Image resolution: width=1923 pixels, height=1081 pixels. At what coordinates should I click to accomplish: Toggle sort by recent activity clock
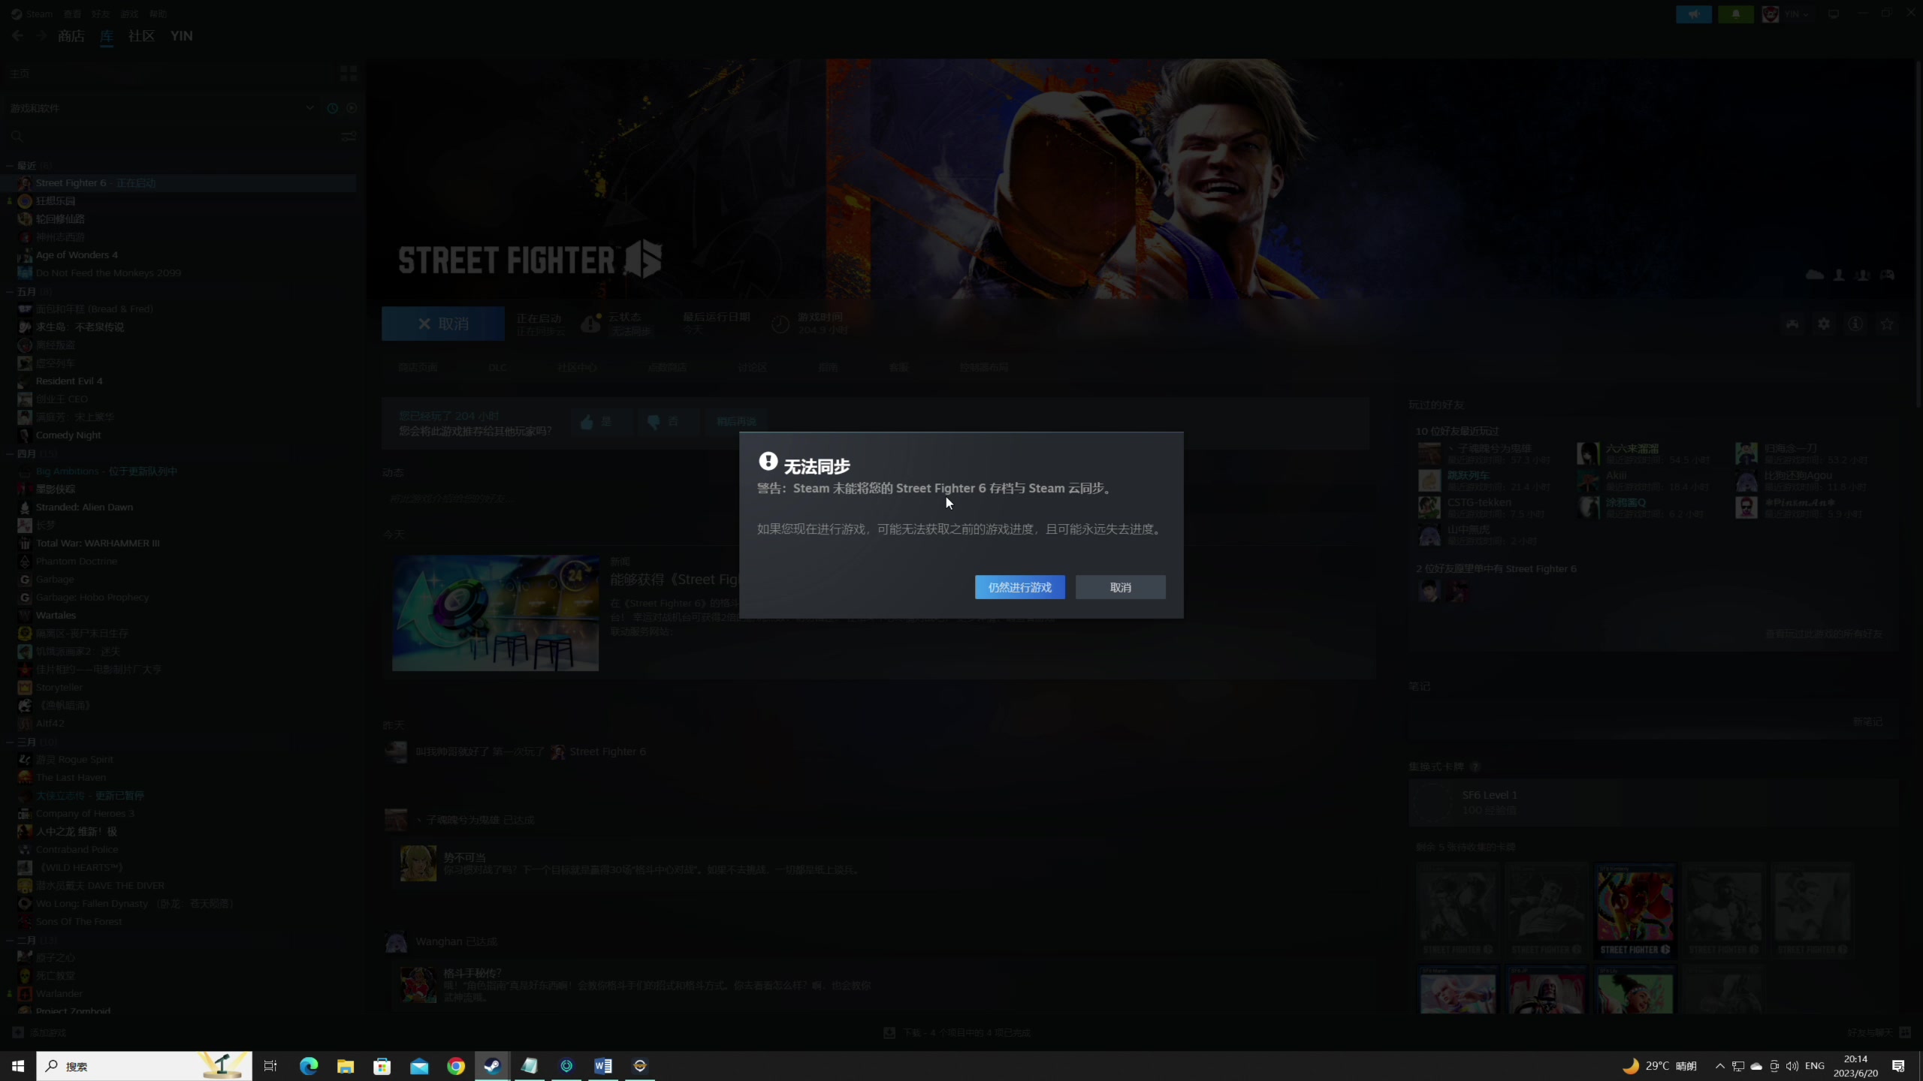[332, 108]
